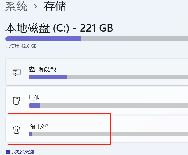Go back to 系统 via breadcrumb

(x=16, y=7)
